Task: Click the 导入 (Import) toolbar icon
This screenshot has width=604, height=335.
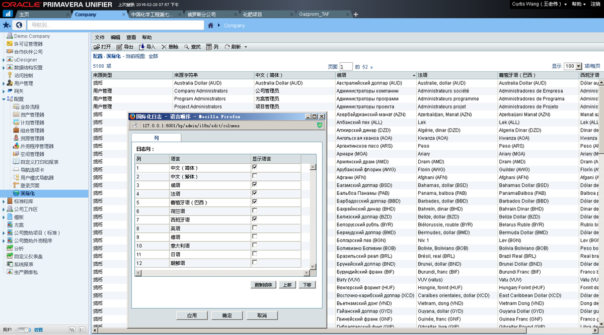Action: (142, 47)
